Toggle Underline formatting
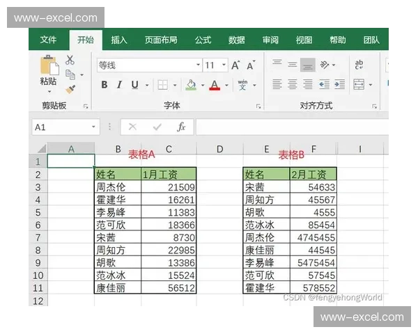418x334 pixels. tap(135, 85)
